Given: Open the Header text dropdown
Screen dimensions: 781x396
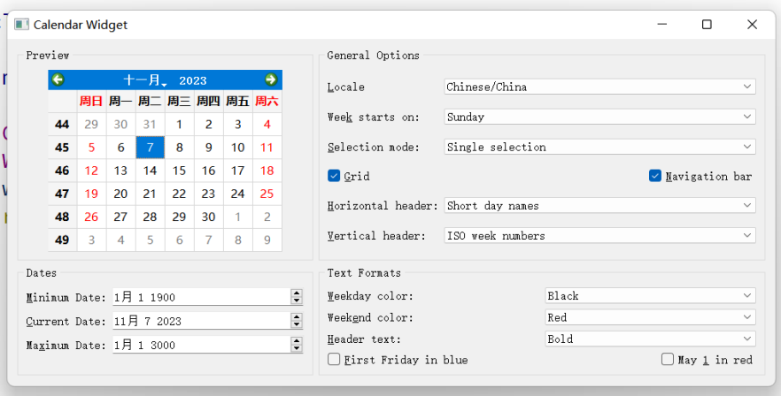Looking at the screenshot, I should pyautogui.click(x=651, y=339).
